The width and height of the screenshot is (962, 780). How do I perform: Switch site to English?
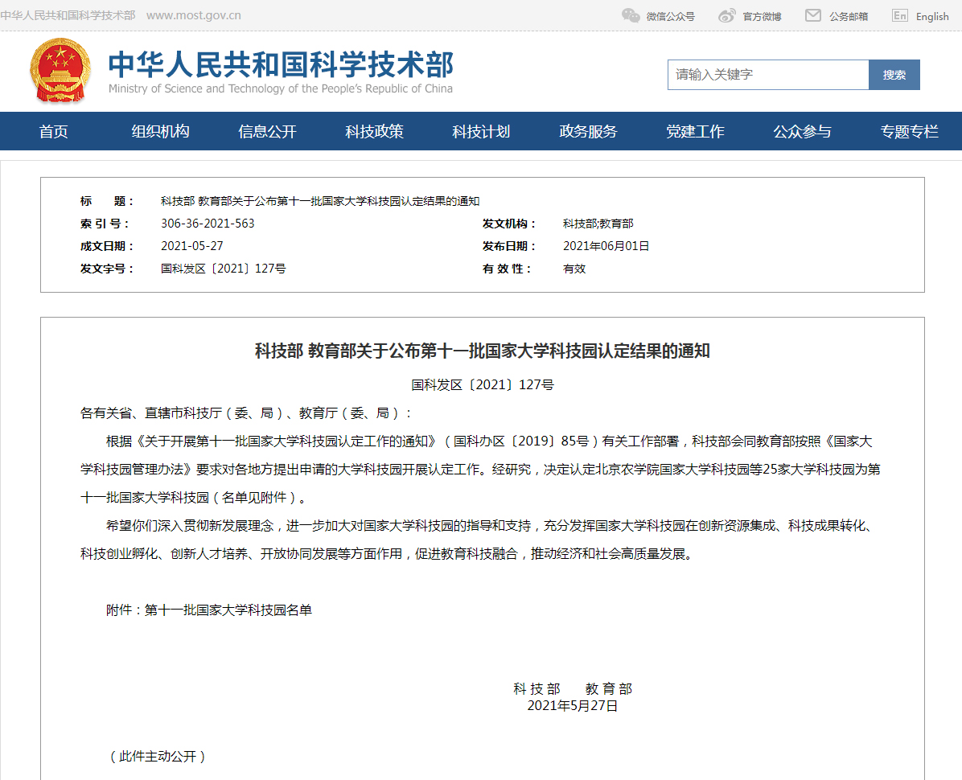932,17
